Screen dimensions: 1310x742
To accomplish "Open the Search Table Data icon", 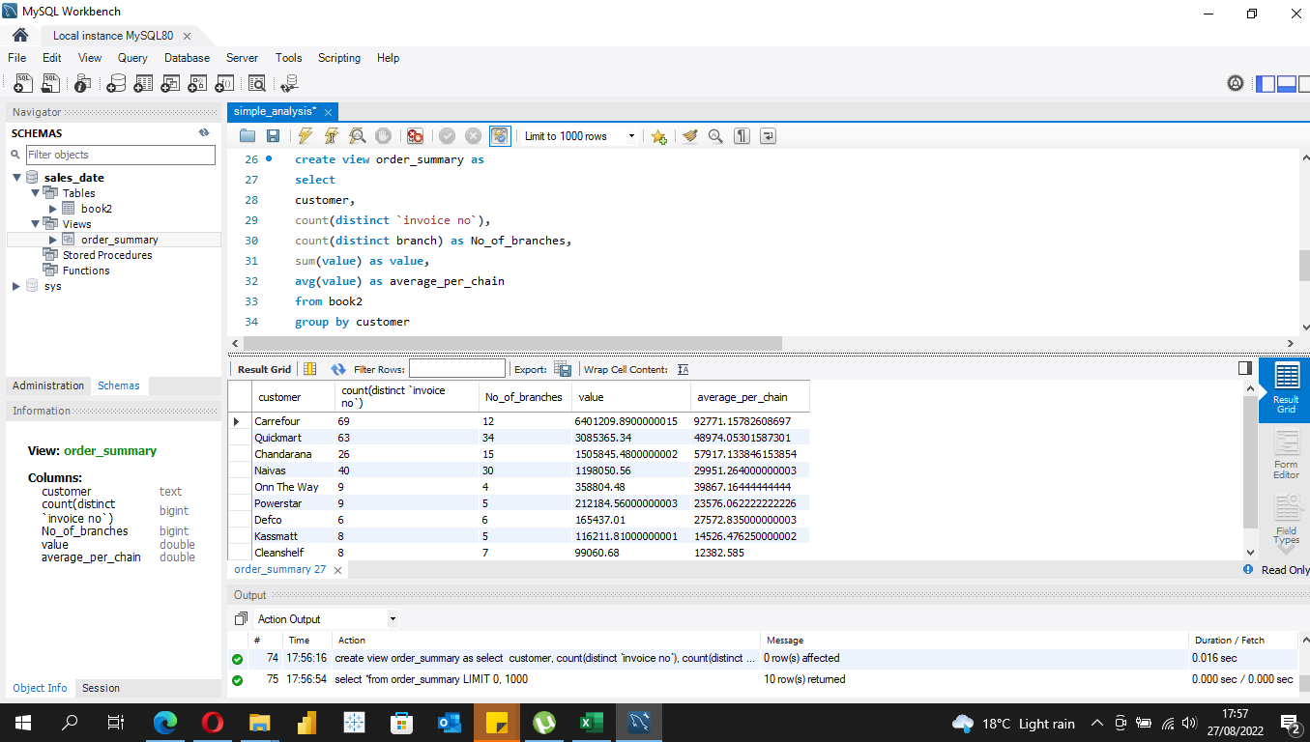I will 257,84.
